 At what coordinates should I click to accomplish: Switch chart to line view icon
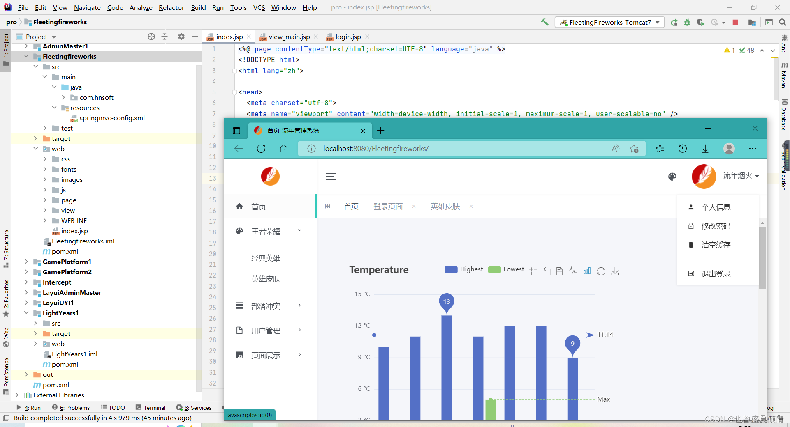pos(572,271)
